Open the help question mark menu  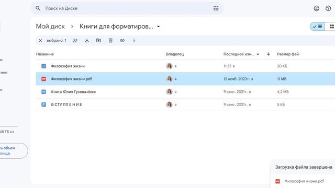328,8
